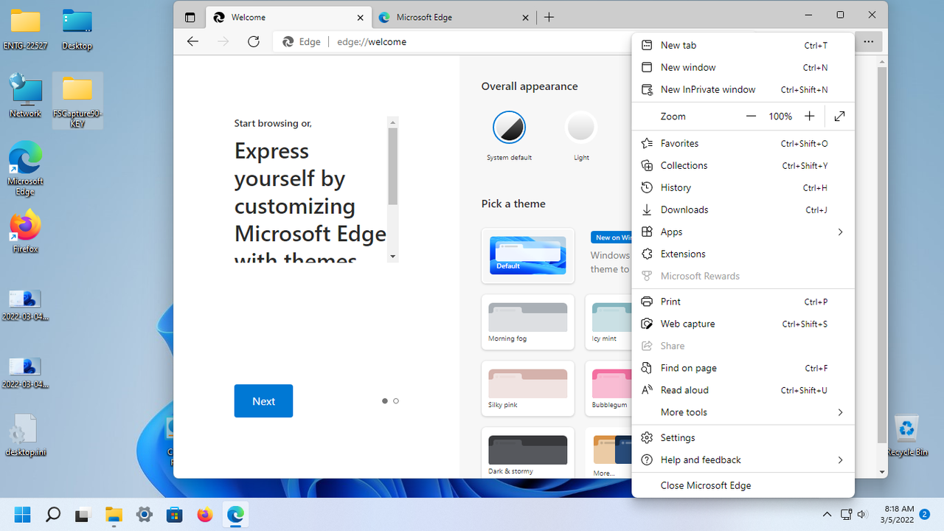Open notification center badge
944x531 pixels.
click(924, 514)
